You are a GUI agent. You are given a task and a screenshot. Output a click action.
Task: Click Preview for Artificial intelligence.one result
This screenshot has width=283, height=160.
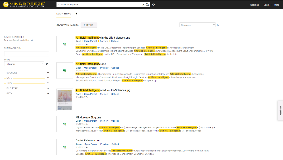click(104, 68)
